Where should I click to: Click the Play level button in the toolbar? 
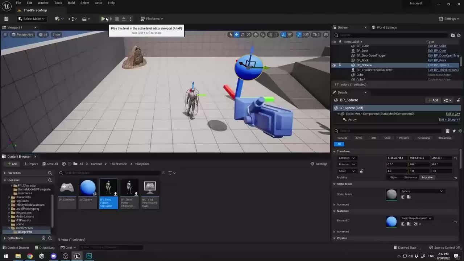[x=103, y=19]
